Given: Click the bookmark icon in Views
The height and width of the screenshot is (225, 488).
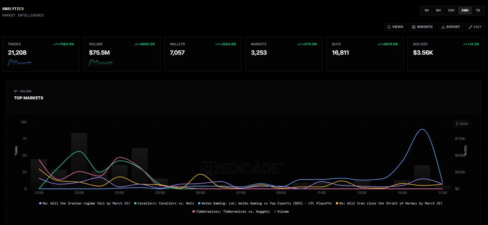Looking at the screenshot, I should tap(389, 27).
